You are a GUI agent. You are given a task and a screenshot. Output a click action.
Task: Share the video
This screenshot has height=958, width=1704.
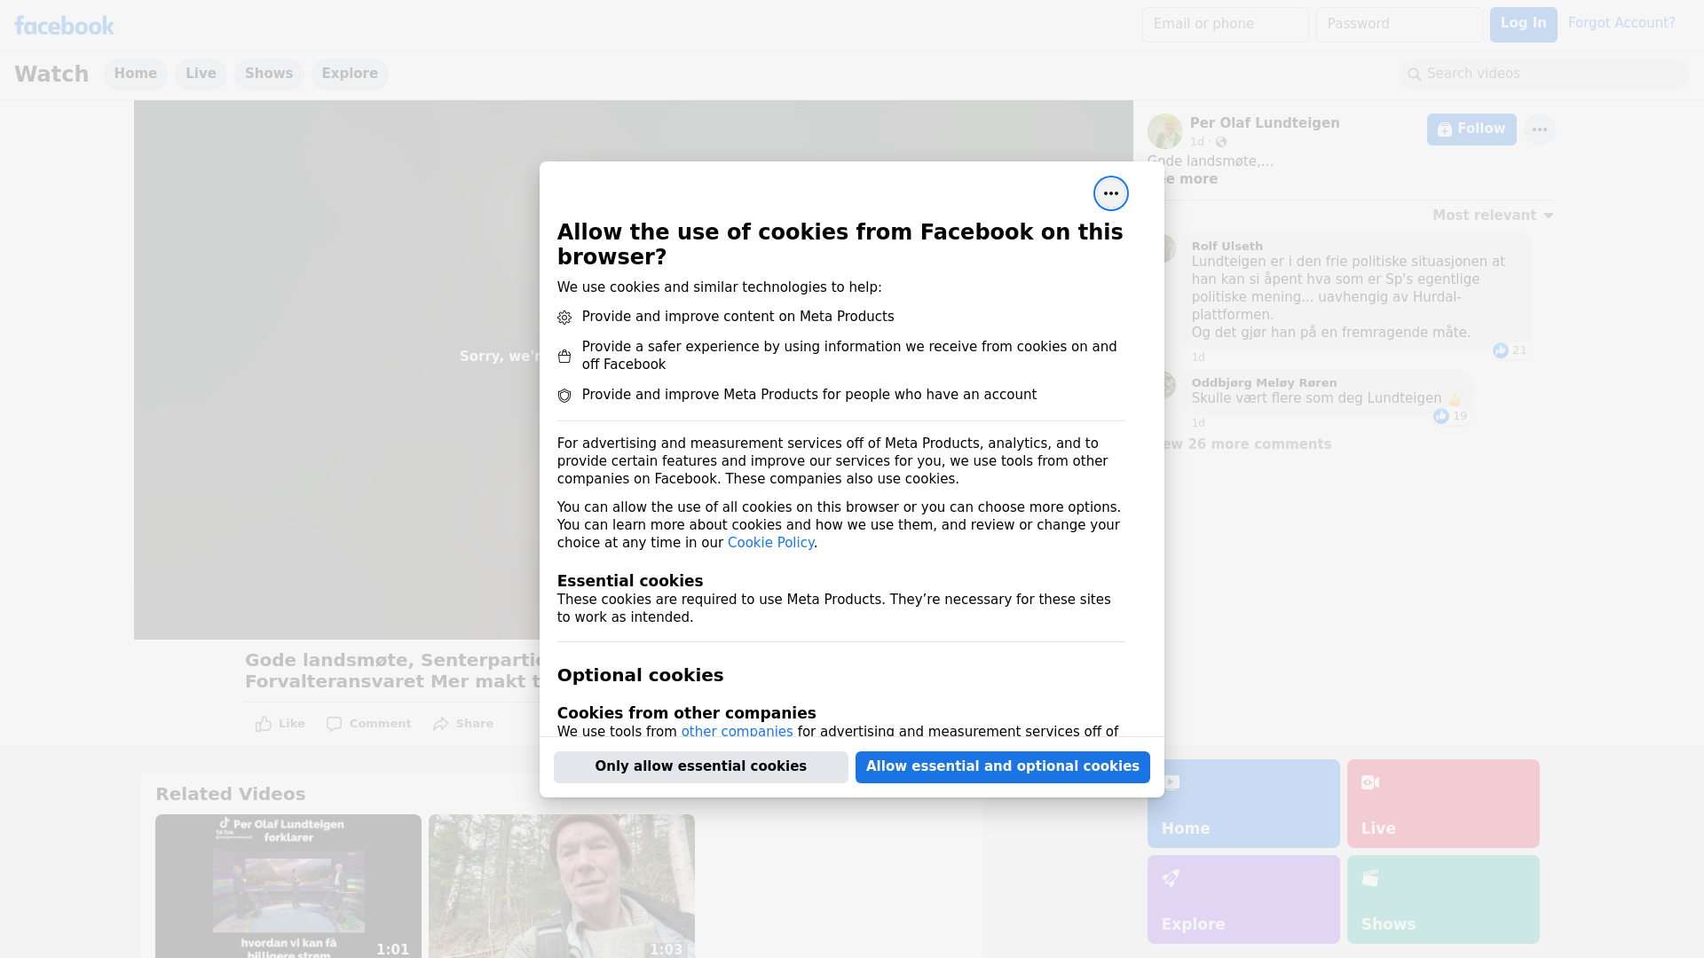pyautogui.click(x=463, y=724)
